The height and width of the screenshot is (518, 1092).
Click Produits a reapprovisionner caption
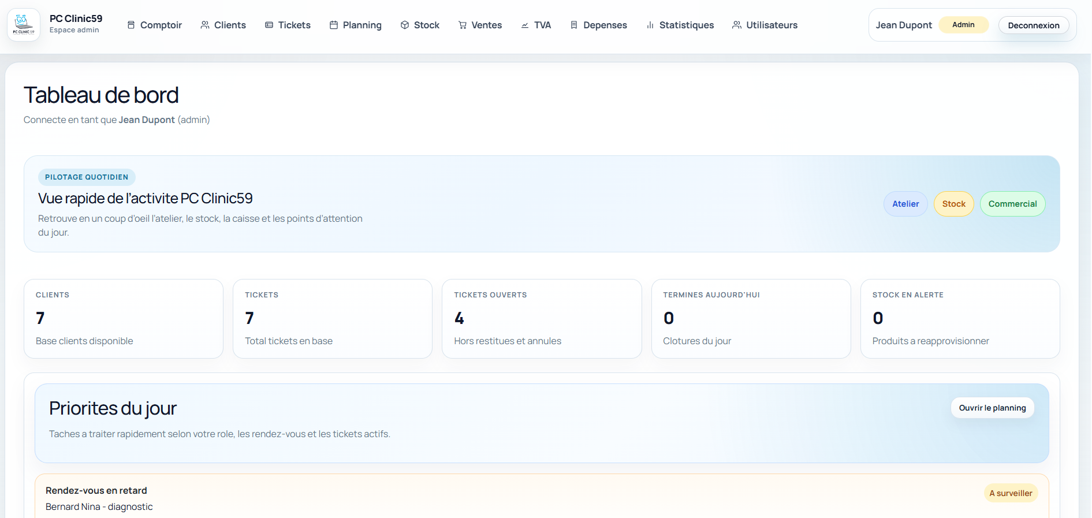pyautogui.click(x=930, y=341)
